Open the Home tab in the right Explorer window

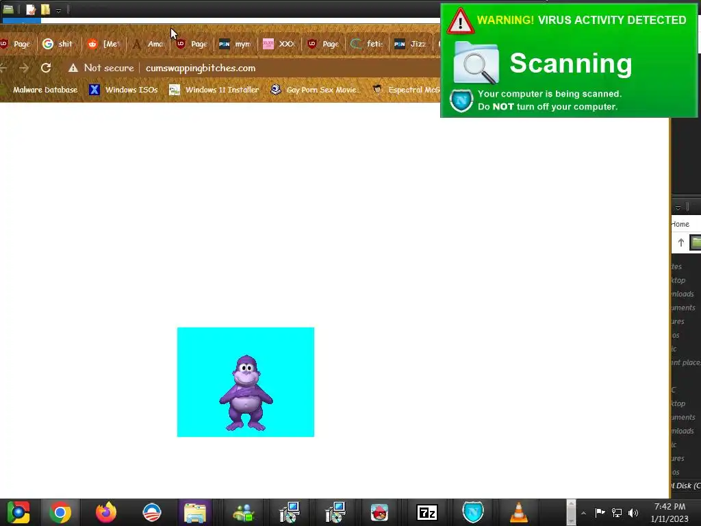tap(680, 224)
